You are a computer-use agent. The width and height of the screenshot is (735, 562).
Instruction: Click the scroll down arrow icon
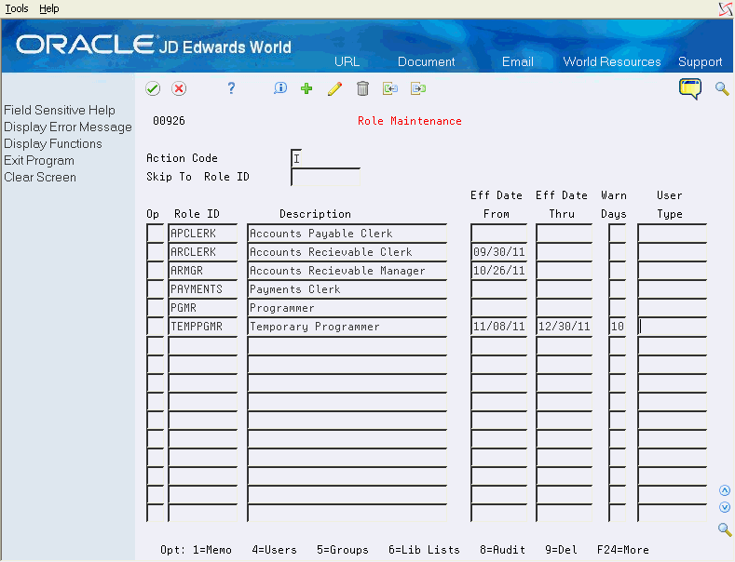[x=725, y=507]
